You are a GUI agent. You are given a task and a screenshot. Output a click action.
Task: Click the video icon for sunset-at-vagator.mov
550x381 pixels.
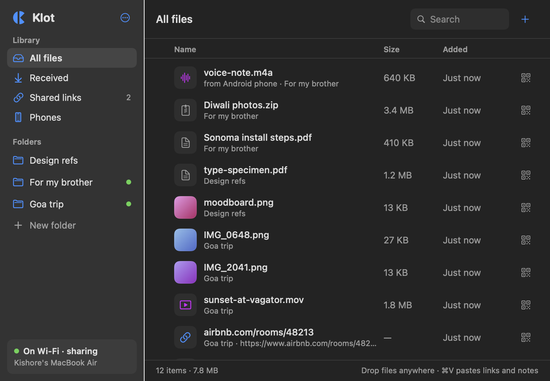185,305
